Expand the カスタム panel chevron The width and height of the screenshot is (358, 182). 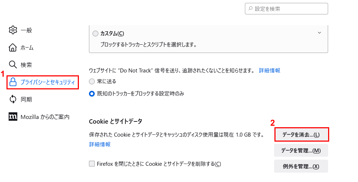point(319,33)
